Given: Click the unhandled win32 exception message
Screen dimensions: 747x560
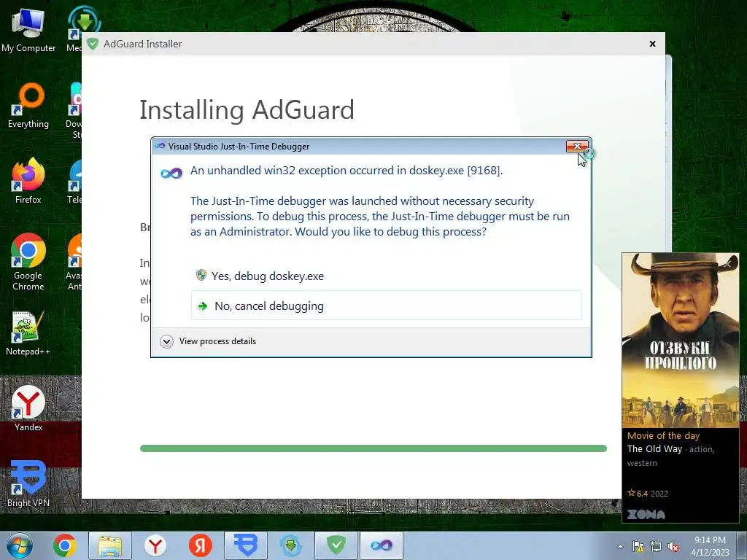Looking at the screenshot, I should [x=347, y=171].
